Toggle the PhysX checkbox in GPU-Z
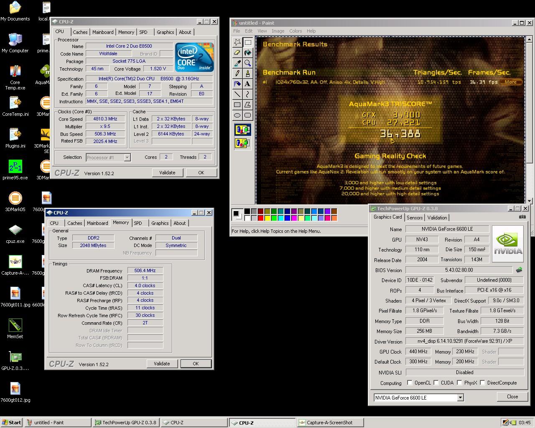The height and width of the screenshot is (428, 535). click(459, 383)
